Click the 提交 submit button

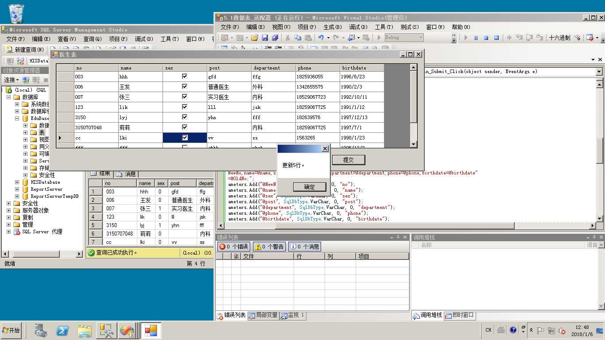[349, 160]
